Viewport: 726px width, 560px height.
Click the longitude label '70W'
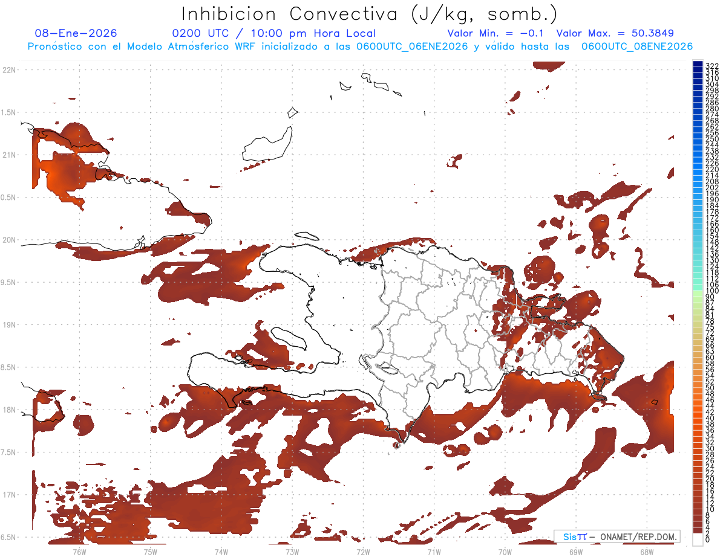(x=505, y=551)
